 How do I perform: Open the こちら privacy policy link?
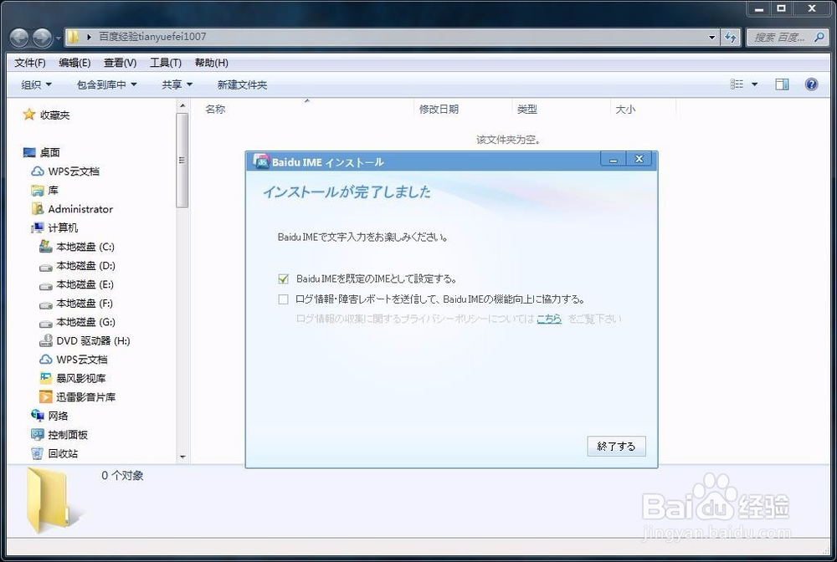coord(549,319)
